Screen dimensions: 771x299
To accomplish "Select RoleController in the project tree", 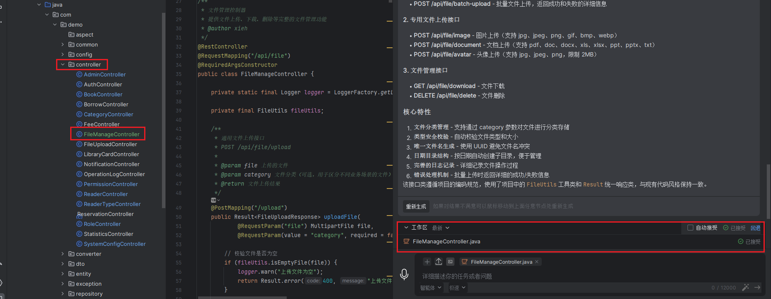I will 102,224.
